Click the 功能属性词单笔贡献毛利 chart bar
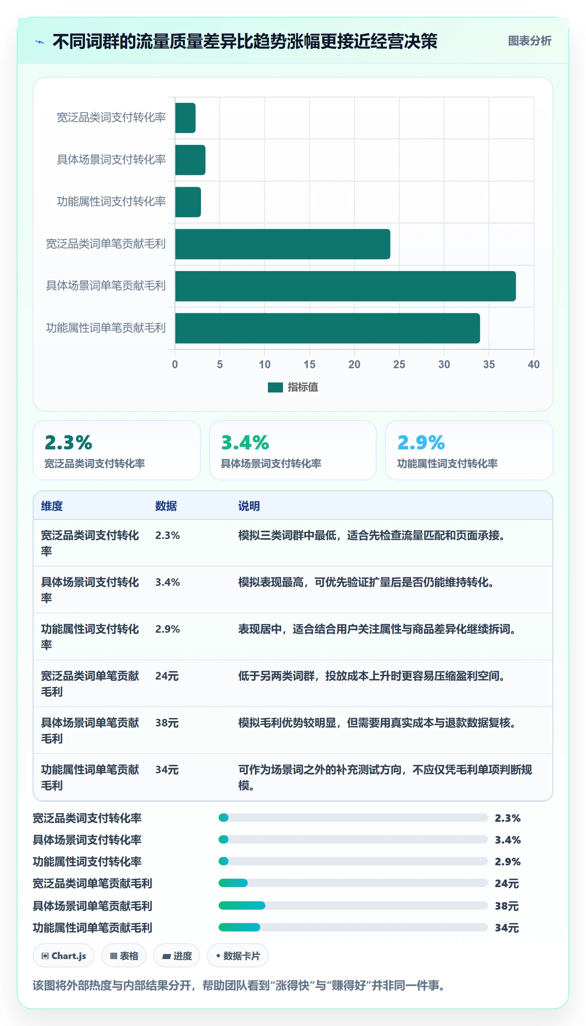This screenshot has width=586, height=1026. click(327, 328)
